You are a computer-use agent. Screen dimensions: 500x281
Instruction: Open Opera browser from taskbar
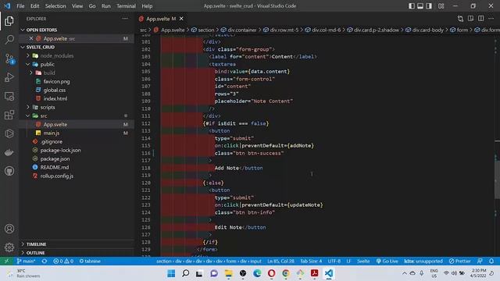coord(271,273)
